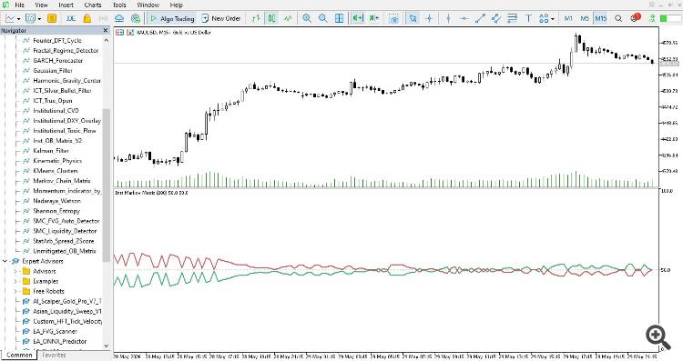Click the green network signal icon
The image size is (683, 361).
pos(652,19)
